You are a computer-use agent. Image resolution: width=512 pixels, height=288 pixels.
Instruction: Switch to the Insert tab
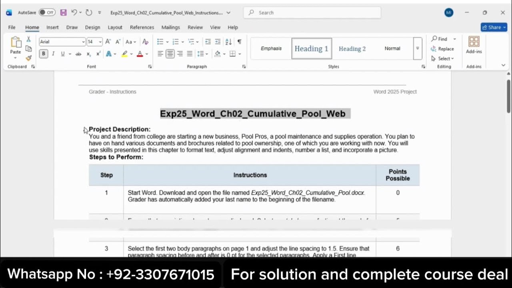[x=52, y=27]
